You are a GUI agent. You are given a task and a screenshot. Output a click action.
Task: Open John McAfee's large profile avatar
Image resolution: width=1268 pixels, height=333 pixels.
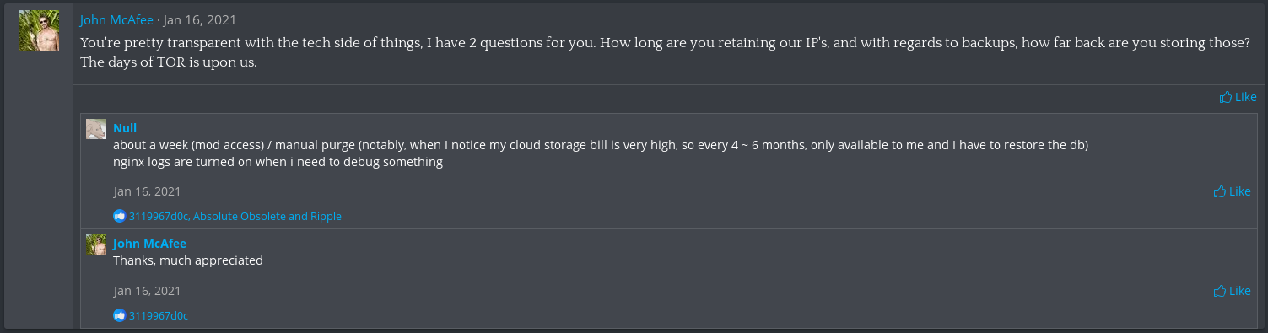(x=39, y=30)
